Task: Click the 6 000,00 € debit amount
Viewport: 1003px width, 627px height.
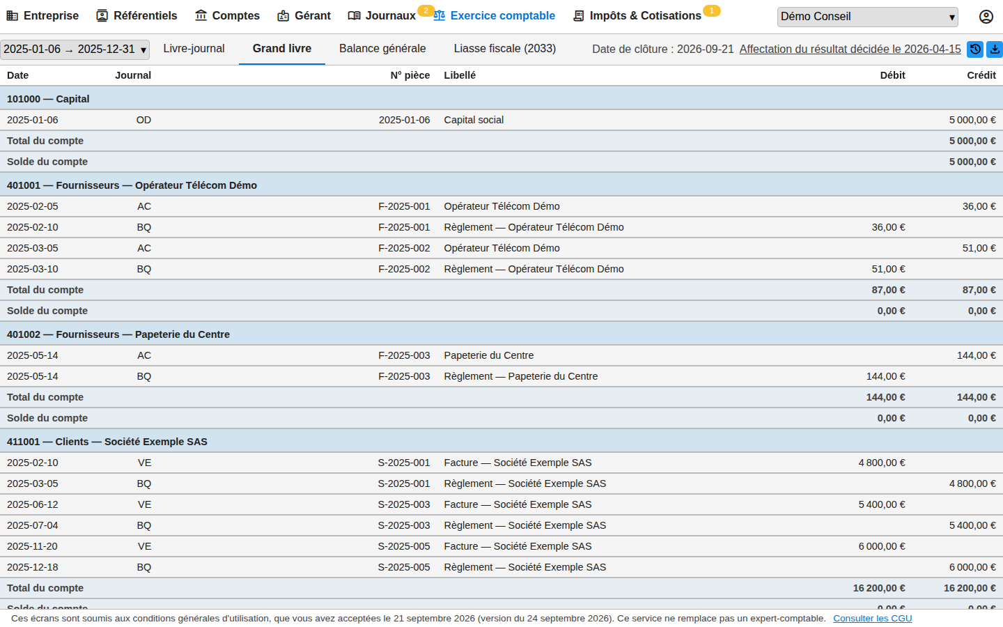Action: (x=882, y=546)
